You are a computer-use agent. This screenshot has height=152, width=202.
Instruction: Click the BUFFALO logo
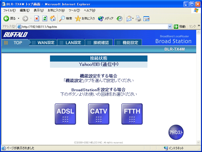click(x=15, y=34)
